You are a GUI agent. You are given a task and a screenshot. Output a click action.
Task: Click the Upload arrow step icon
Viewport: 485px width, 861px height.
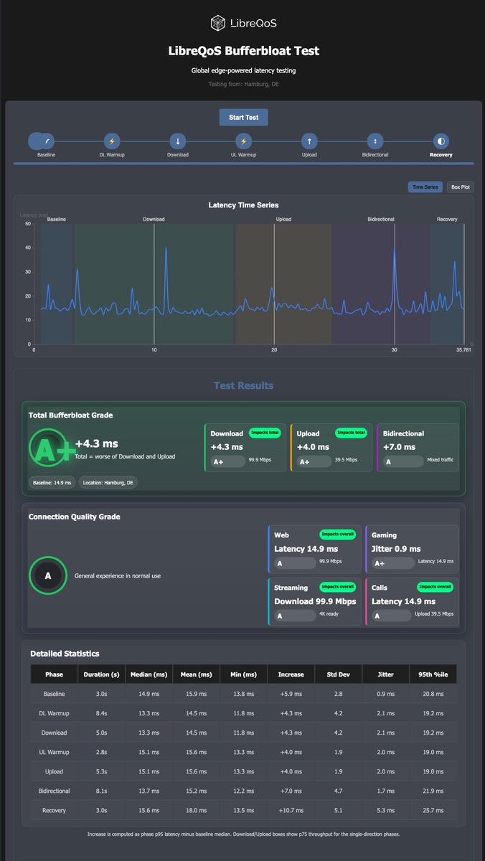309,141
